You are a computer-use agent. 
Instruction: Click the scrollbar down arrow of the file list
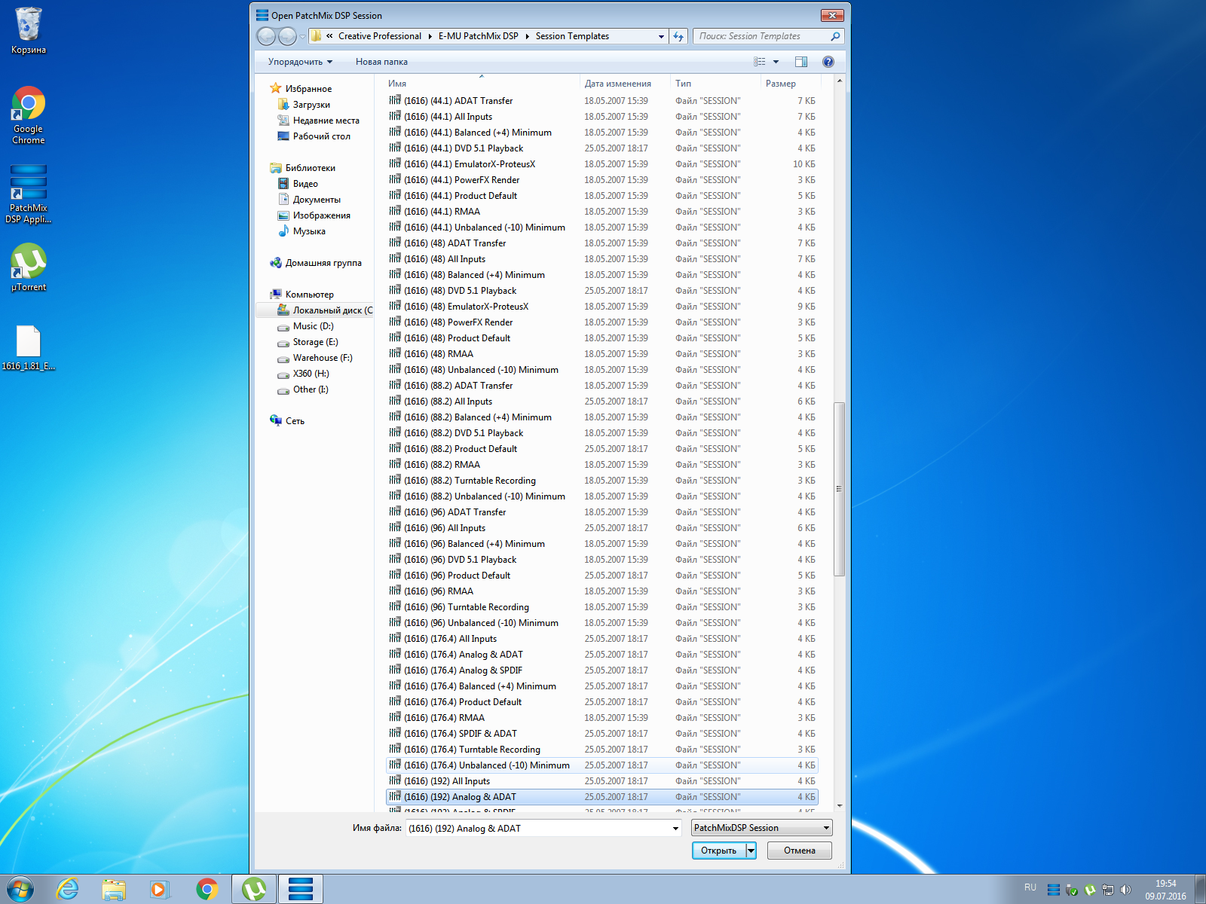[x=839, y=806]
